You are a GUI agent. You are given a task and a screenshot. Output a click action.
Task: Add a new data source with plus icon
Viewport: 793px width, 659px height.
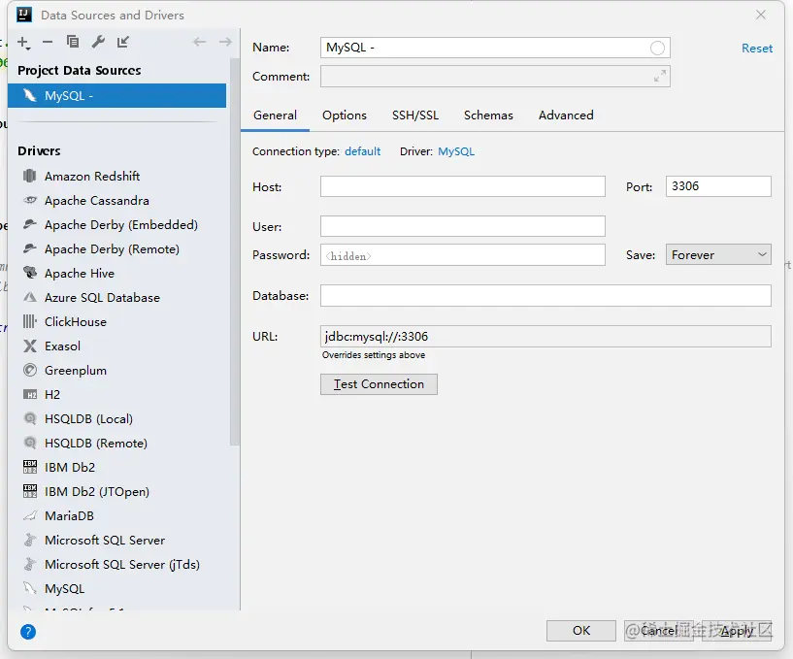click(23, 43)
